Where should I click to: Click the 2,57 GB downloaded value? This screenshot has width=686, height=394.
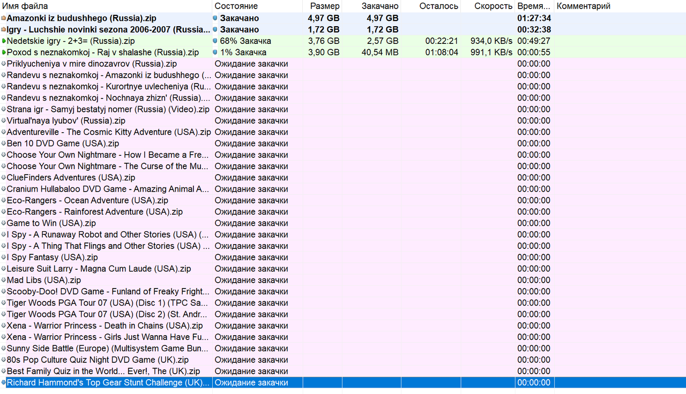pyautogui.click(x=383, y=41)
